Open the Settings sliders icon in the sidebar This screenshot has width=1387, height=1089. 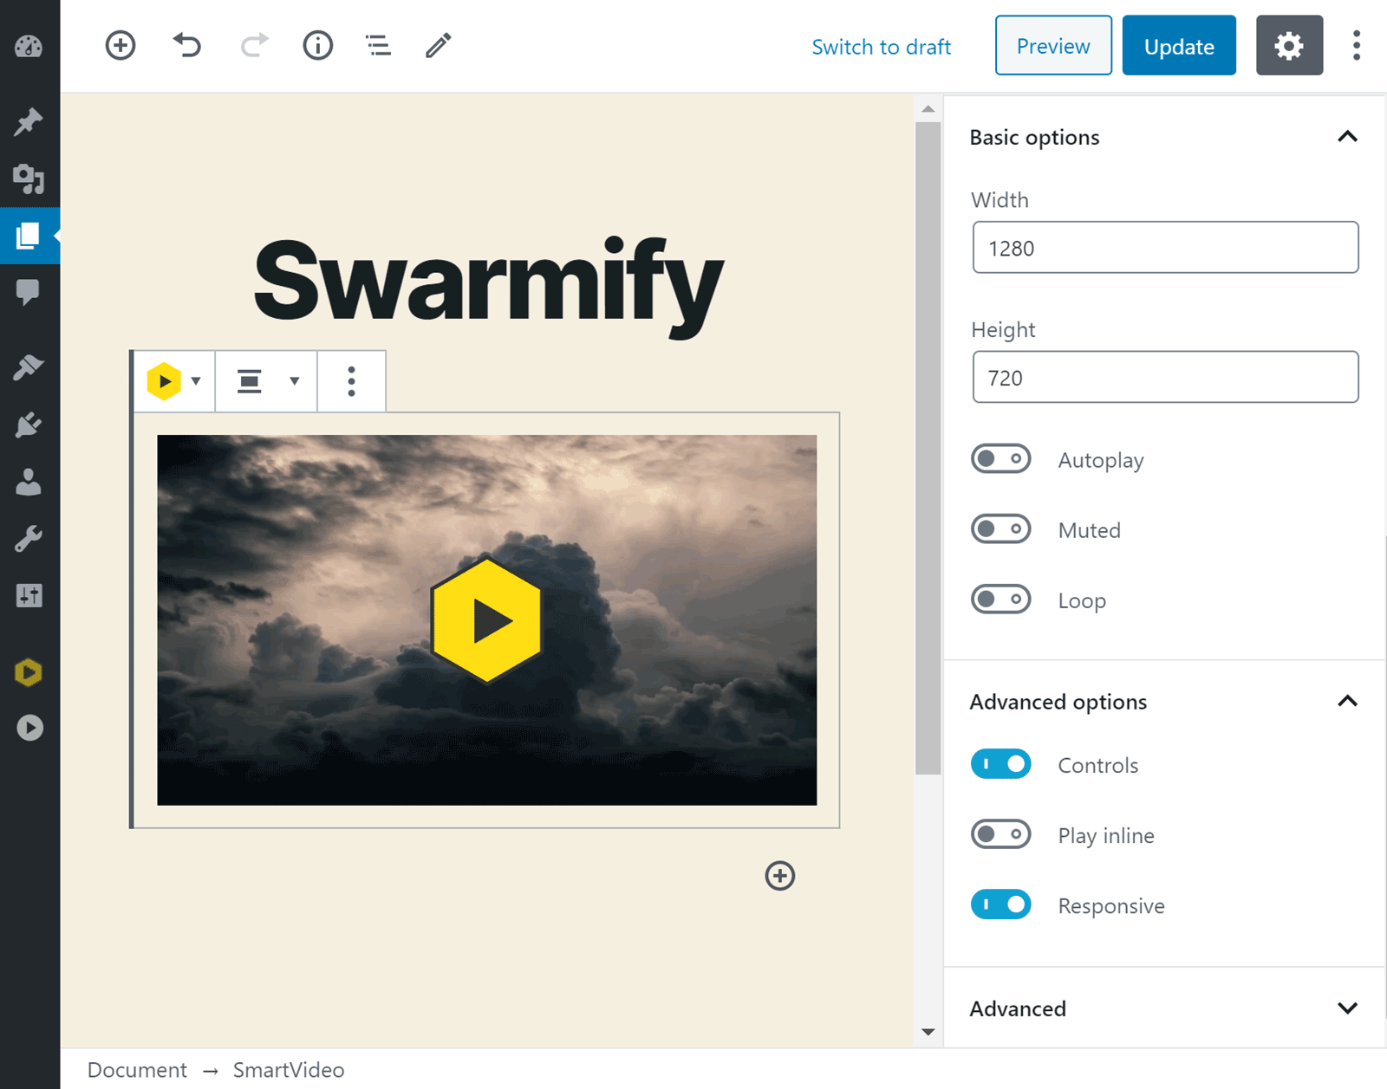tap(29, 596)
